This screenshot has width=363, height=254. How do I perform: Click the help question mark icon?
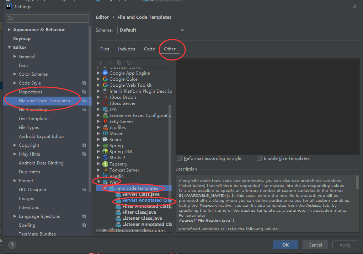pos(12,245)
